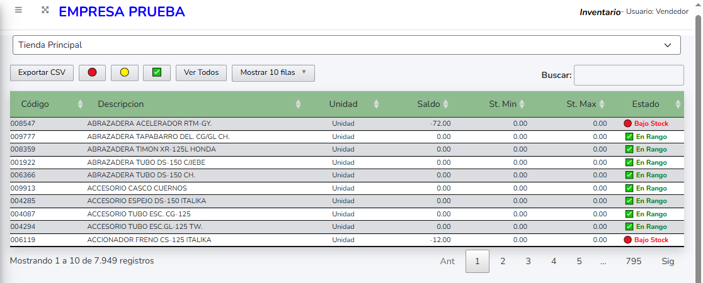Viewport: 703px width, 283px height.
Task: Click the Ver Todos button
Action: (201, 73)
